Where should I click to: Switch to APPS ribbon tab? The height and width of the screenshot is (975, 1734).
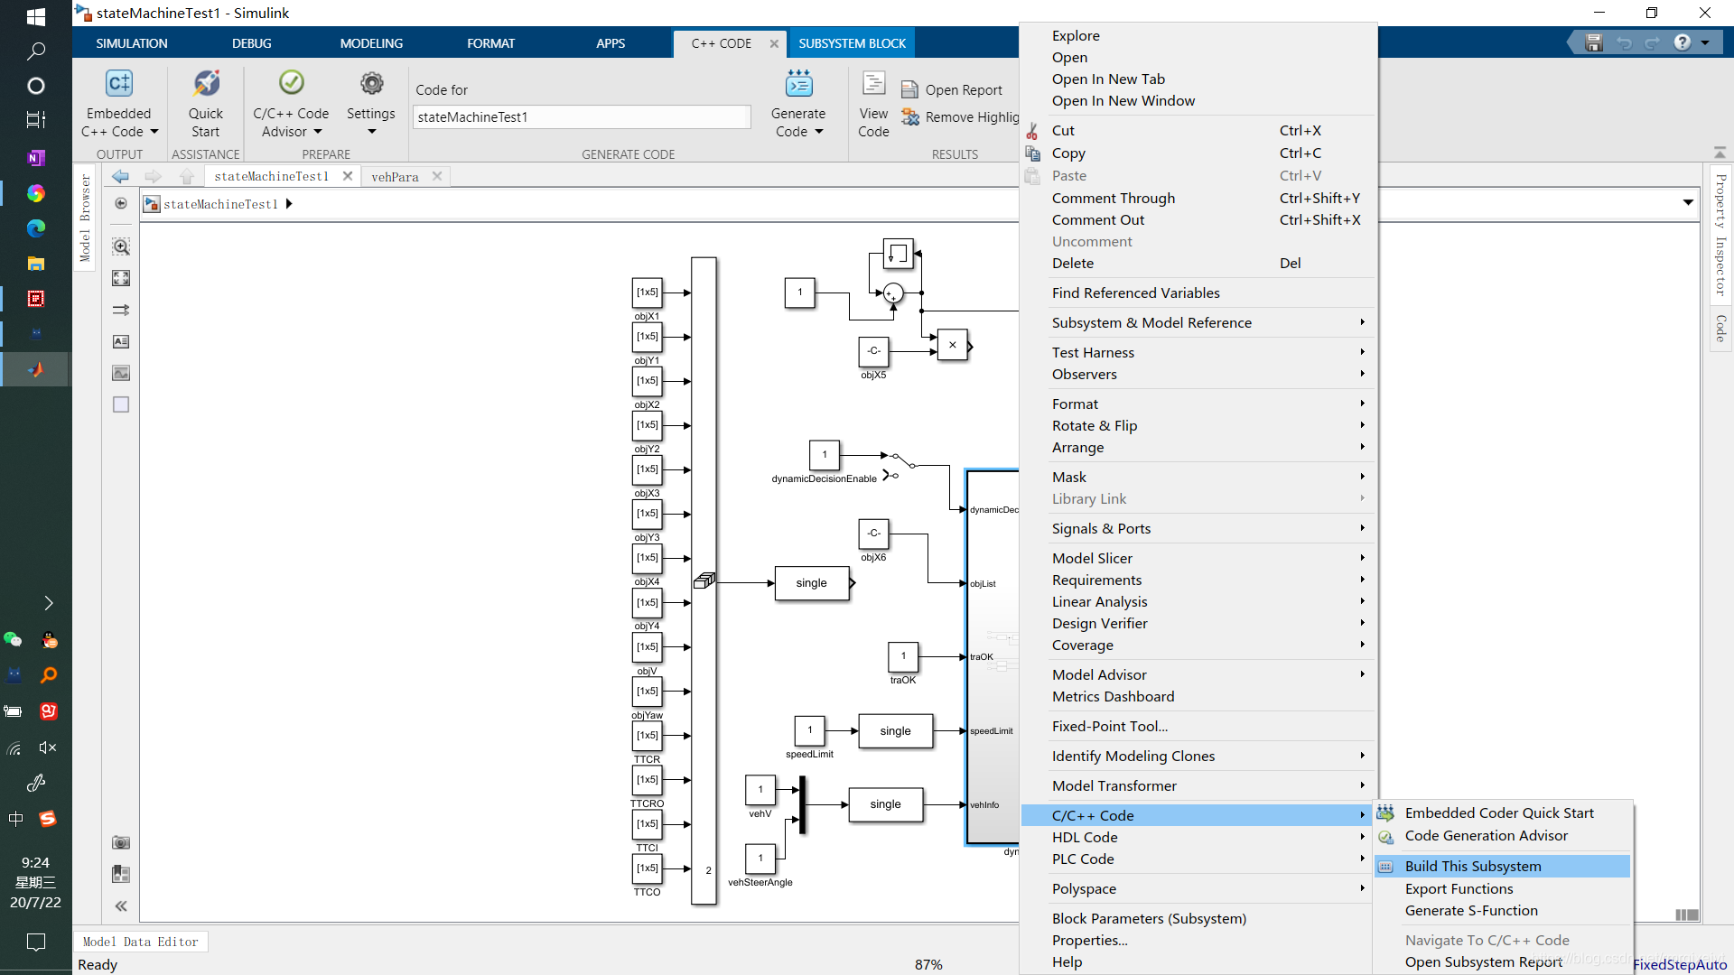pyautogui.click(x=611, y=43)
